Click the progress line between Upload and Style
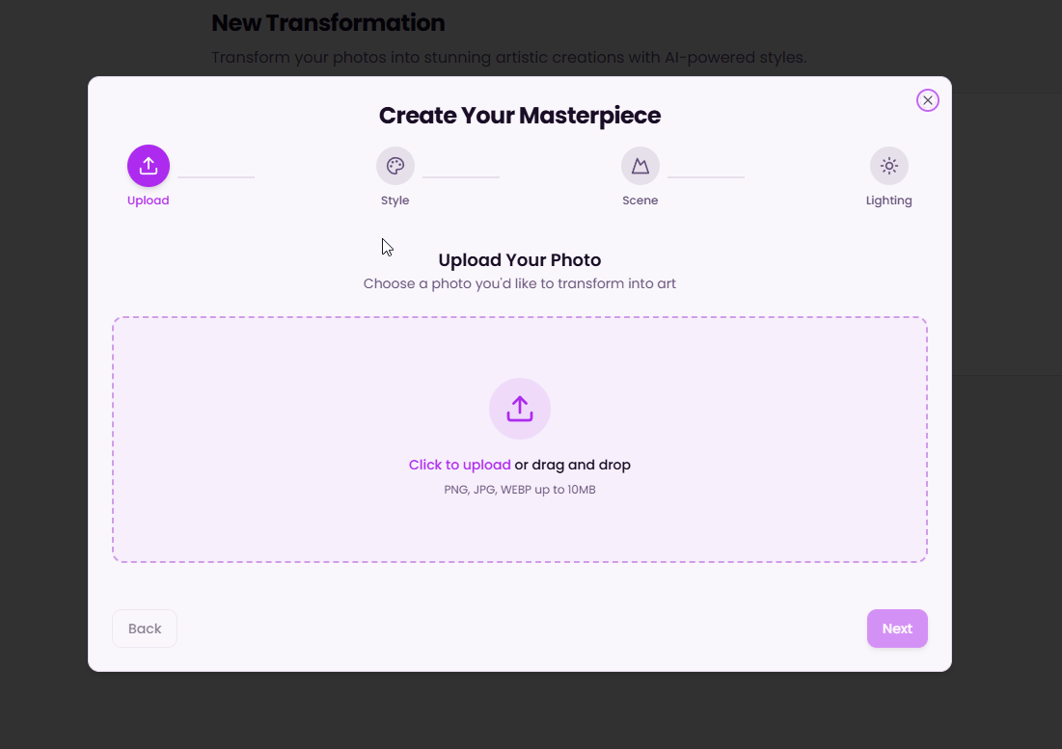The width and height of the screenshot is (1062, 749). click(216, 176)
